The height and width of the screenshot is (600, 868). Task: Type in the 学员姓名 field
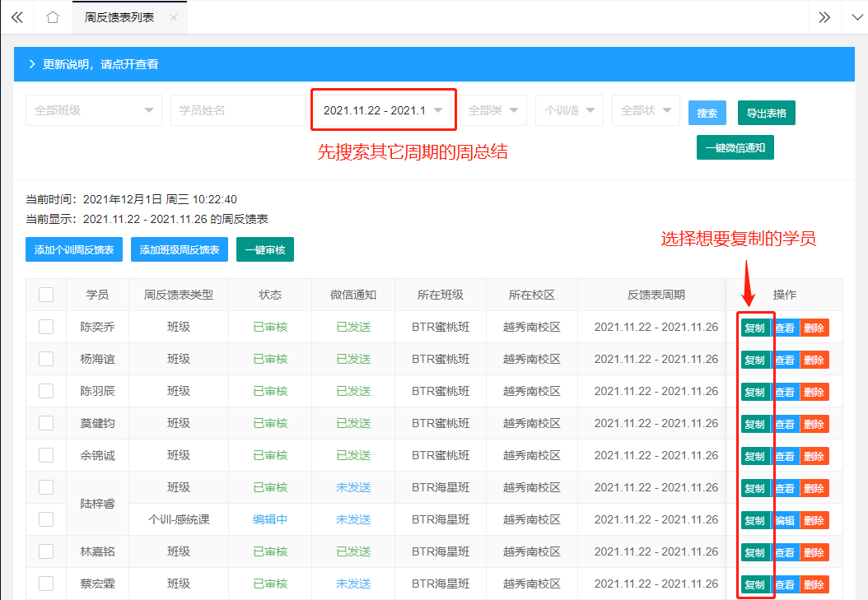[237, 110]
